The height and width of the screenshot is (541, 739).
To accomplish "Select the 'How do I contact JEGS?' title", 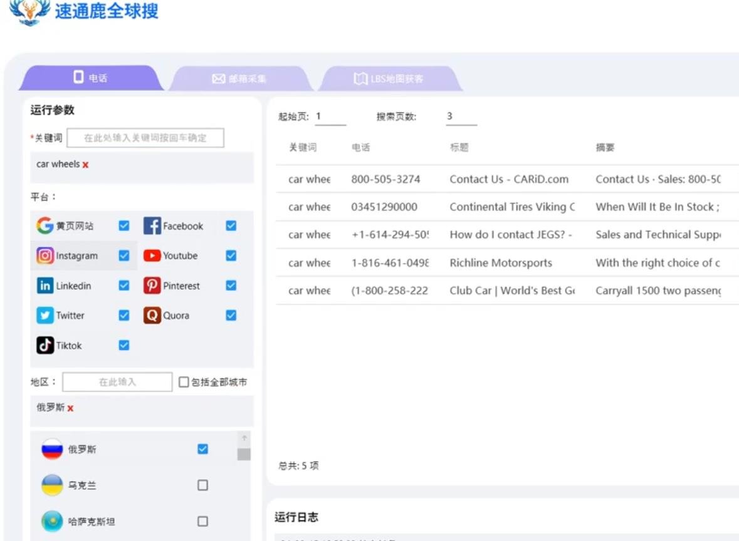I will coord(511,234).
